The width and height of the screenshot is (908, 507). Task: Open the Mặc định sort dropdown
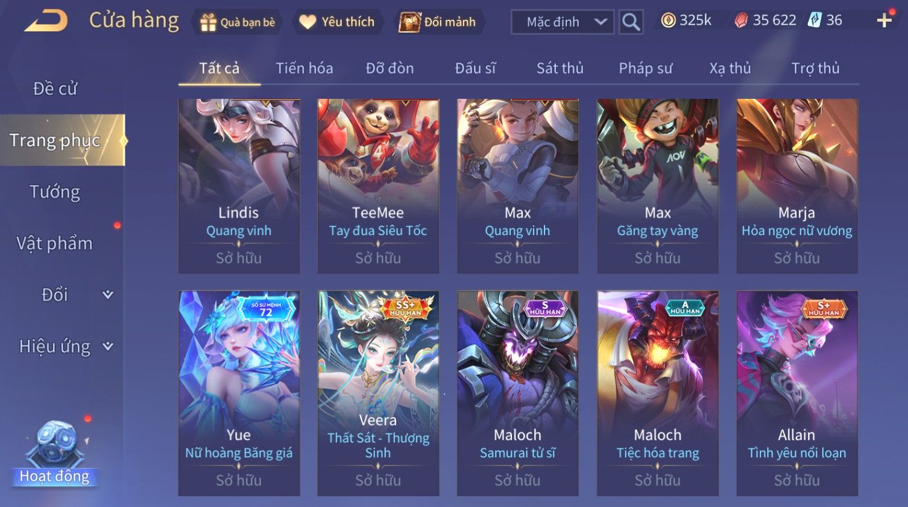pyautogui.click(x=563, y=22)
